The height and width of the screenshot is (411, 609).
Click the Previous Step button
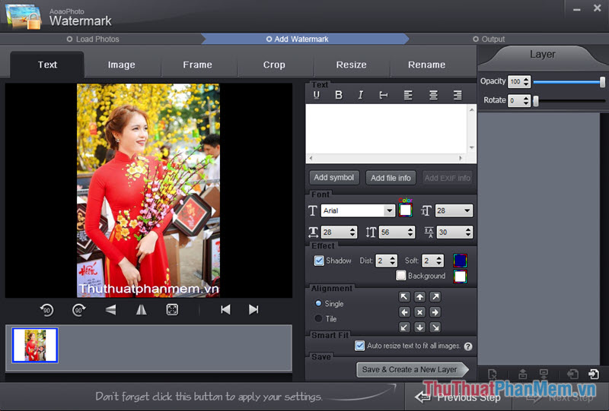(x=458, y=397)
